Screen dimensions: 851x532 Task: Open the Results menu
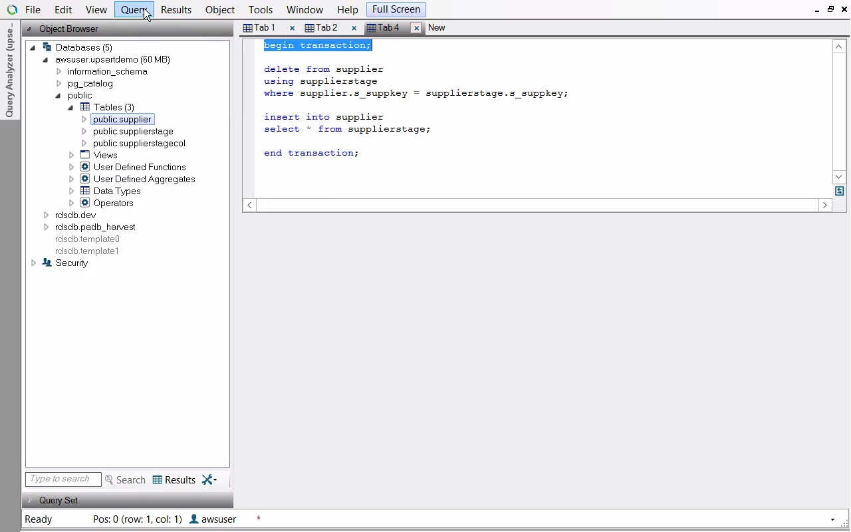click(176, 10)
